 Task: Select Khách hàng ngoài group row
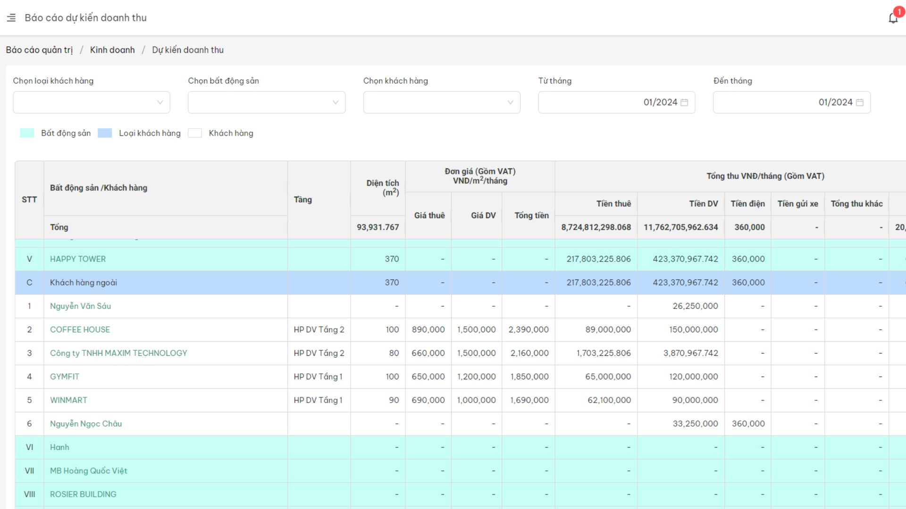(x=460, y=283)
